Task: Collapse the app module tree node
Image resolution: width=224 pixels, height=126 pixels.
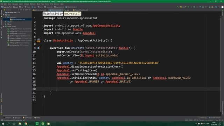Action: 3,15
